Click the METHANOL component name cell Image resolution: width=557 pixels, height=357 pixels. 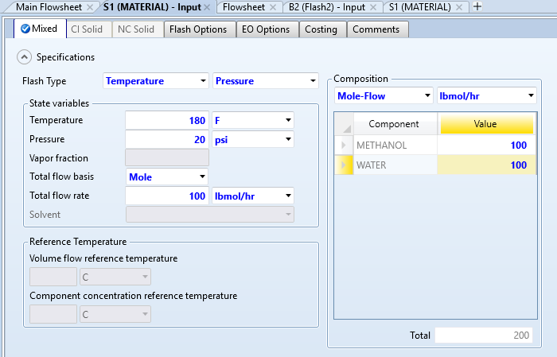[x=395, y=145]
